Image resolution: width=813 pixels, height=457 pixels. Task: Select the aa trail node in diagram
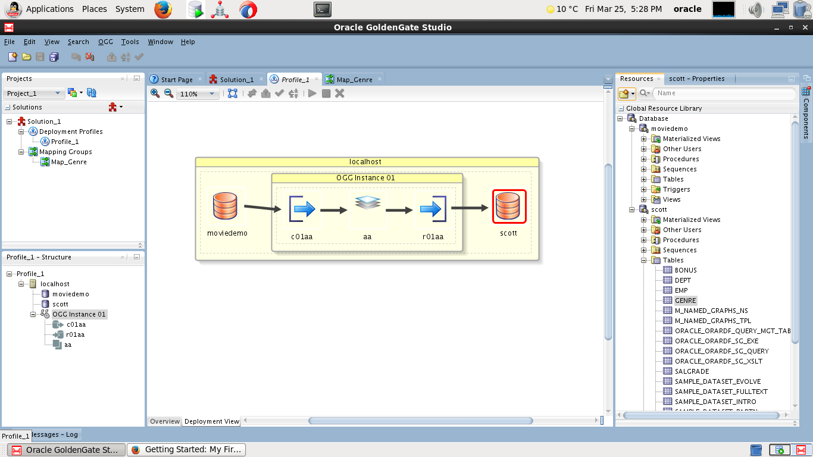(367, 202)
